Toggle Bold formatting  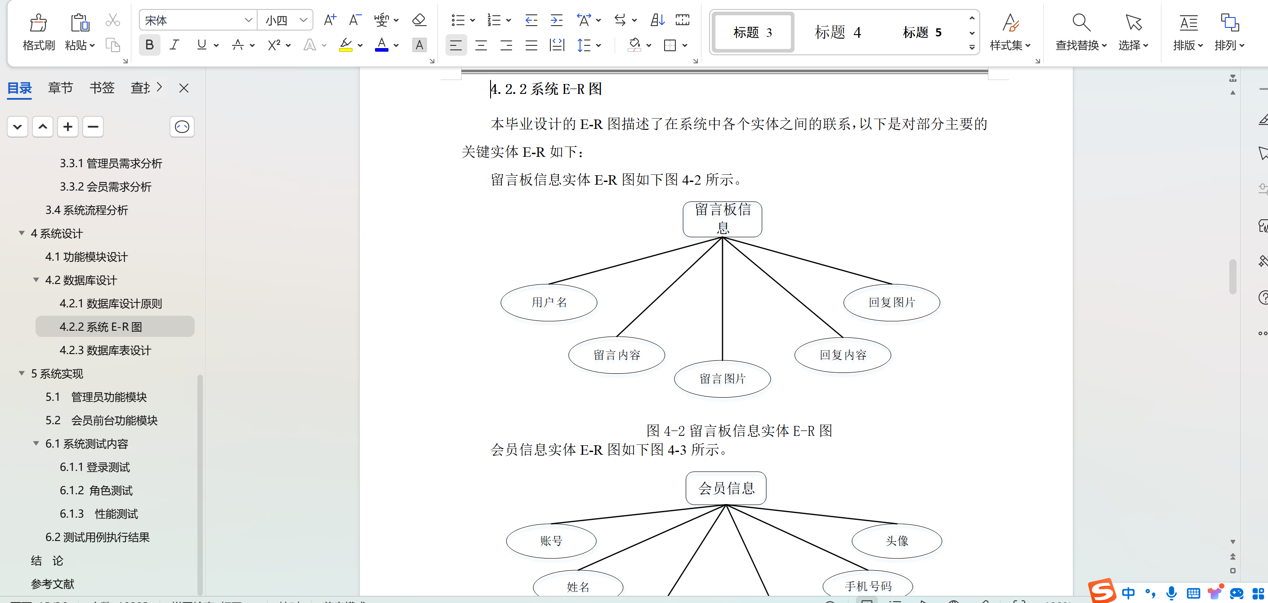coord(150,45)
